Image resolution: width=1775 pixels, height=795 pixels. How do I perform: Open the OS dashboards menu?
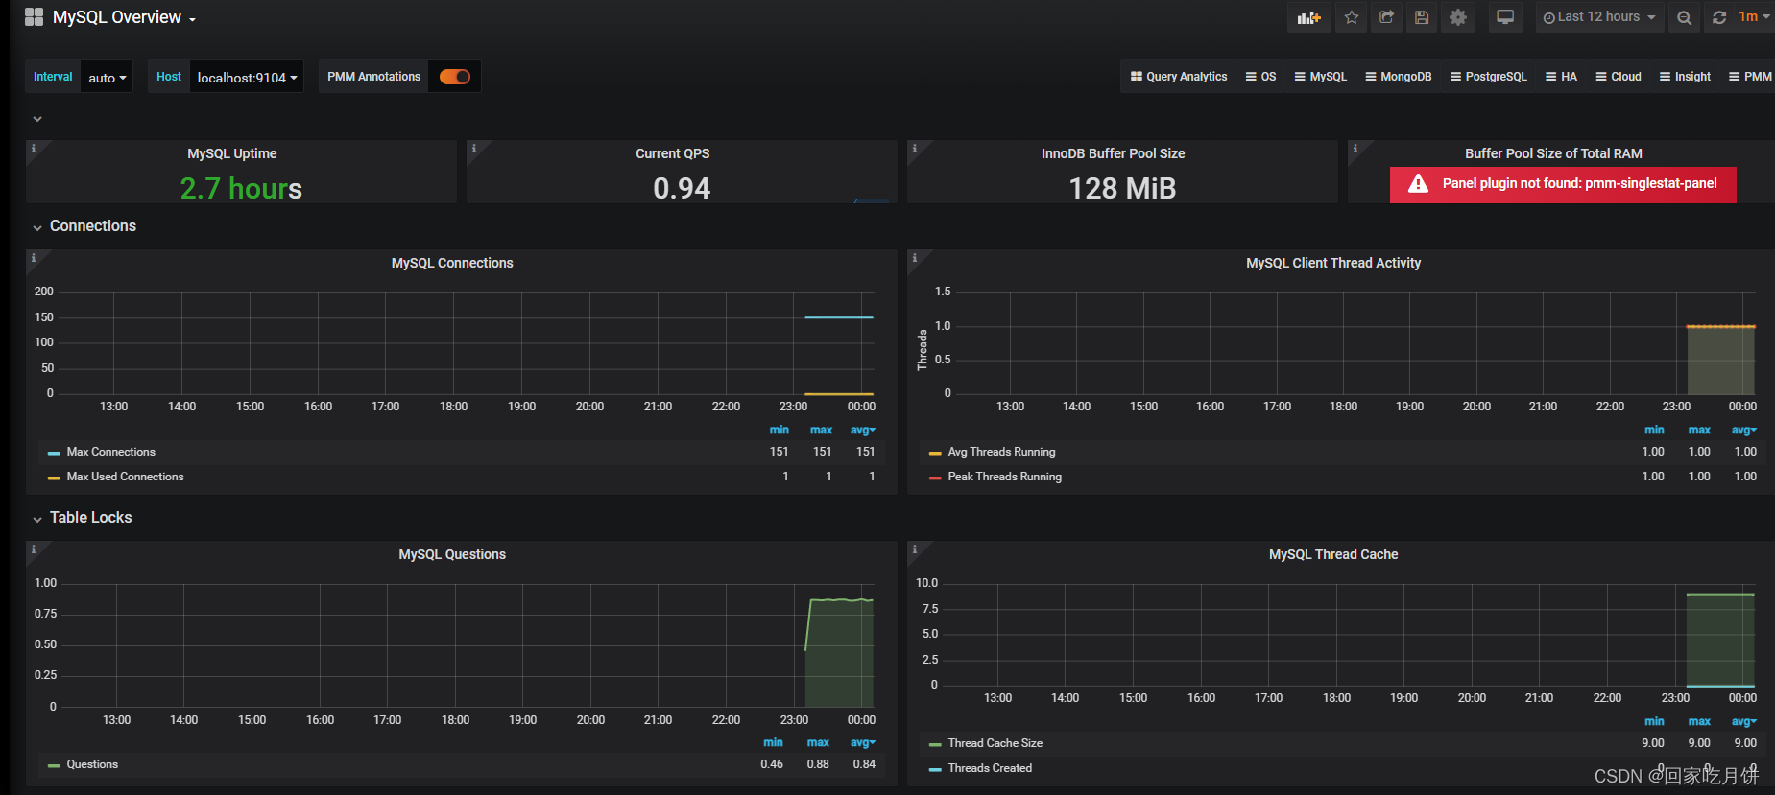click(1260, 77)
